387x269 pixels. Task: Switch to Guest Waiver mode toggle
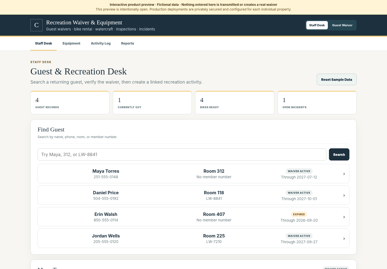342,25
